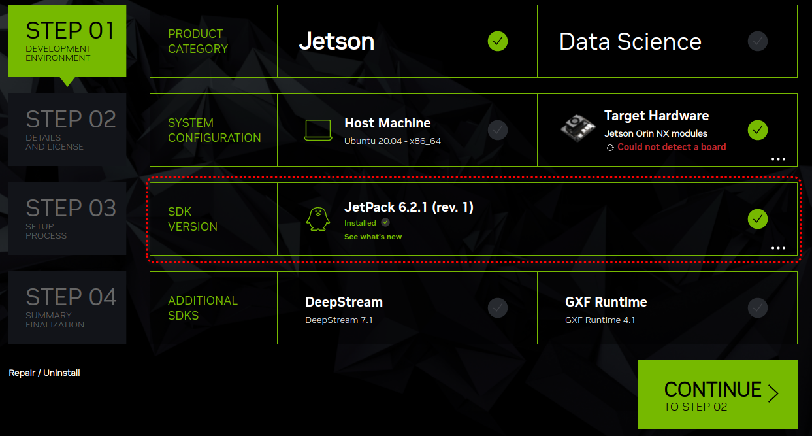Click the Jetson Orin NX board icon

click(x=577, y=127)
